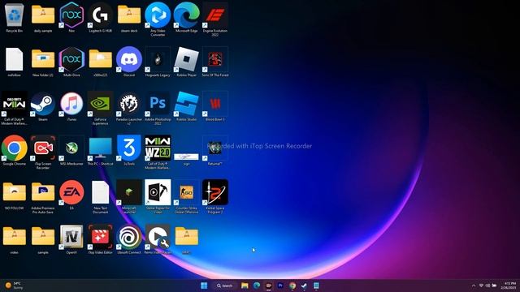Image resolution: width=520 pixels, height=292 pixels.
Task: Switch to Google Chrome in the taskbar
Action: coord(292,286)
